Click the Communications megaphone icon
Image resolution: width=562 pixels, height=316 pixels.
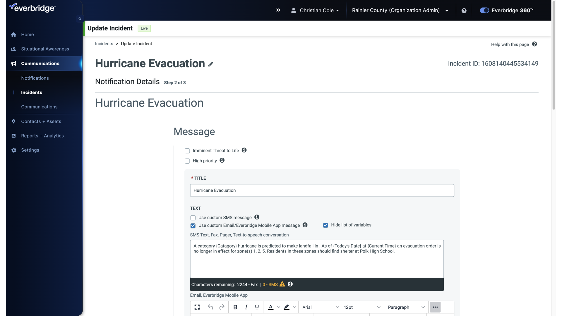point(13,63)
